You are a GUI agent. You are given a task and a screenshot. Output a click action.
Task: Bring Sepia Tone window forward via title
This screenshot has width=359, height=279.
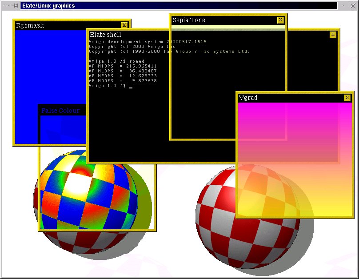click(x=189, y=20)
